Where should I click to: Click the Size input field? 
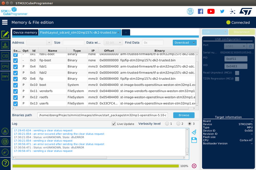(74, 43)
